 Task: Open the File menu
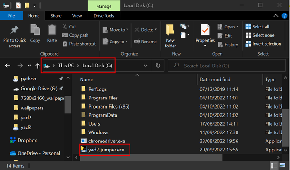(11, 16)
